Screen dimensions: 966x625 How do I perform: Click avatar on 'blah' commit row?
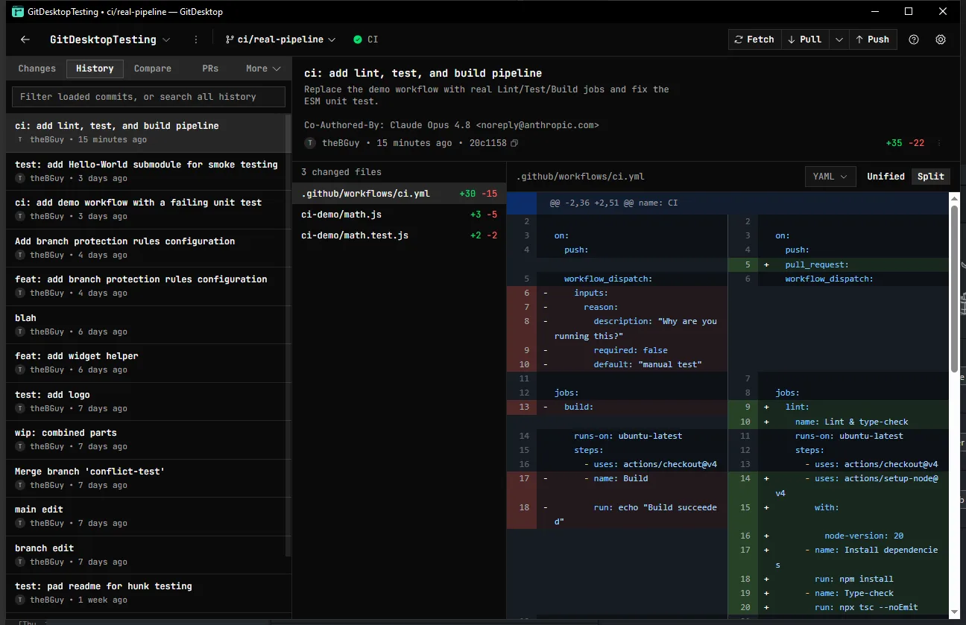(x=20, y=332)
